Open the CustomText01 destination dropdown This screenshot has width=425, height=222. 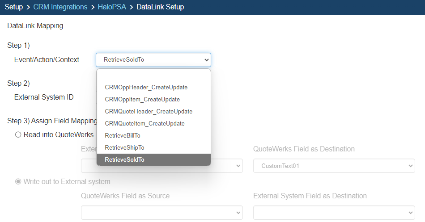point(334,166)
